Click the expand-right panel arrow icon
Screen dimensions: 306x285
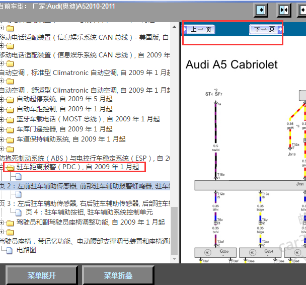click(261, 10)
